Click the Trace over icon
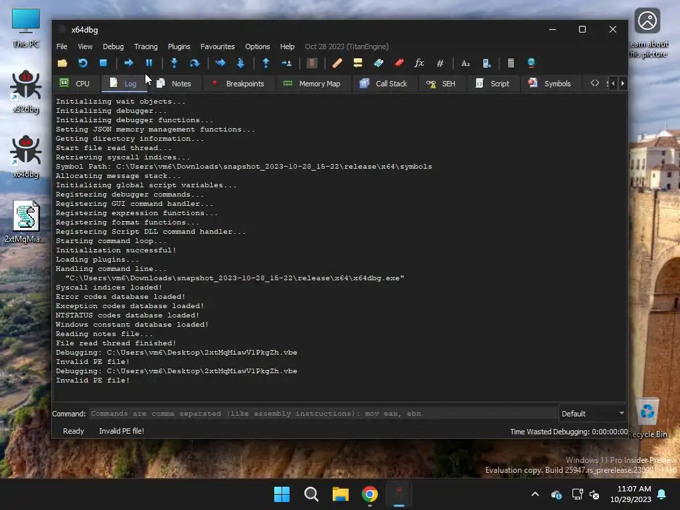Viewport: 680px width, 510px height. click(240, 63)
